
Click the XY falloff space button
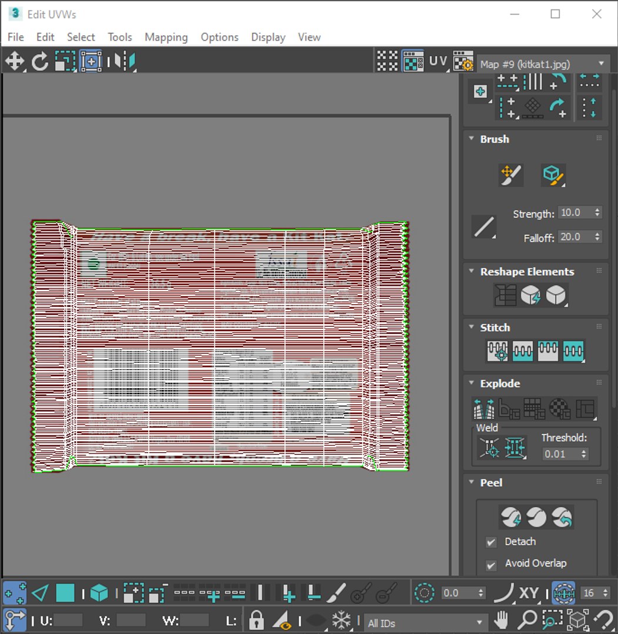click(529, 593)
